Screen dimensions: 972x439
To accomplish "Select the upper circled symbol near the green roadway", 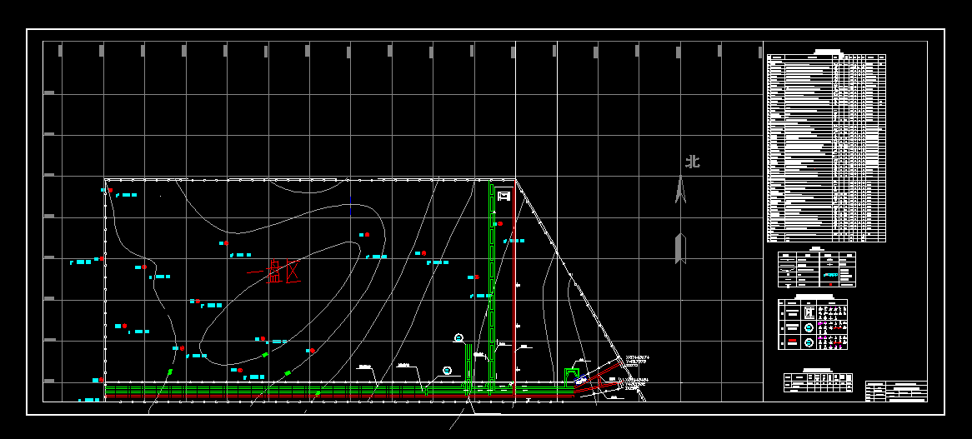I will point(458,337).
